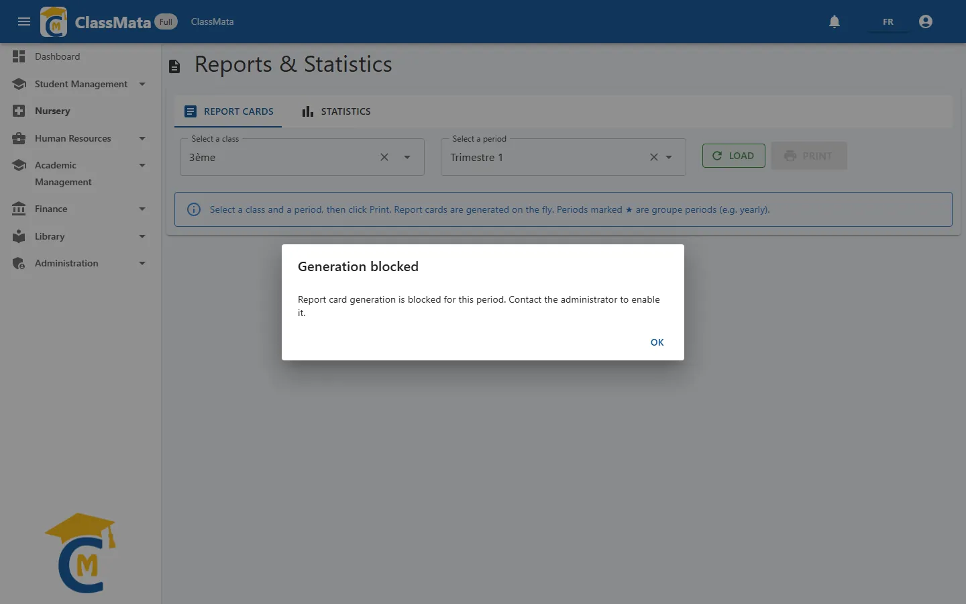Switch to the Statistics tab
This screenshot has width=966, height=604.
[x=336, y=111]
